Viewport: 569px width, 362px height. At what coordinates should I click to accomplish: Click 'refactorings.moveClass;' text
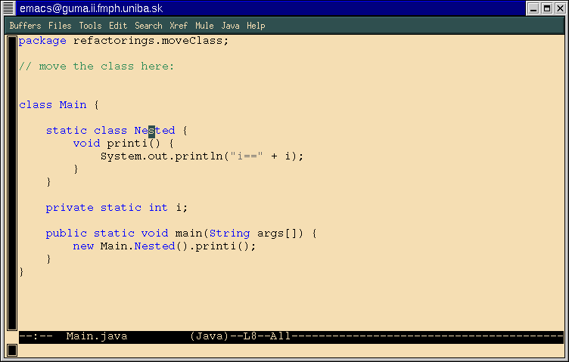[x=151, y=41]
